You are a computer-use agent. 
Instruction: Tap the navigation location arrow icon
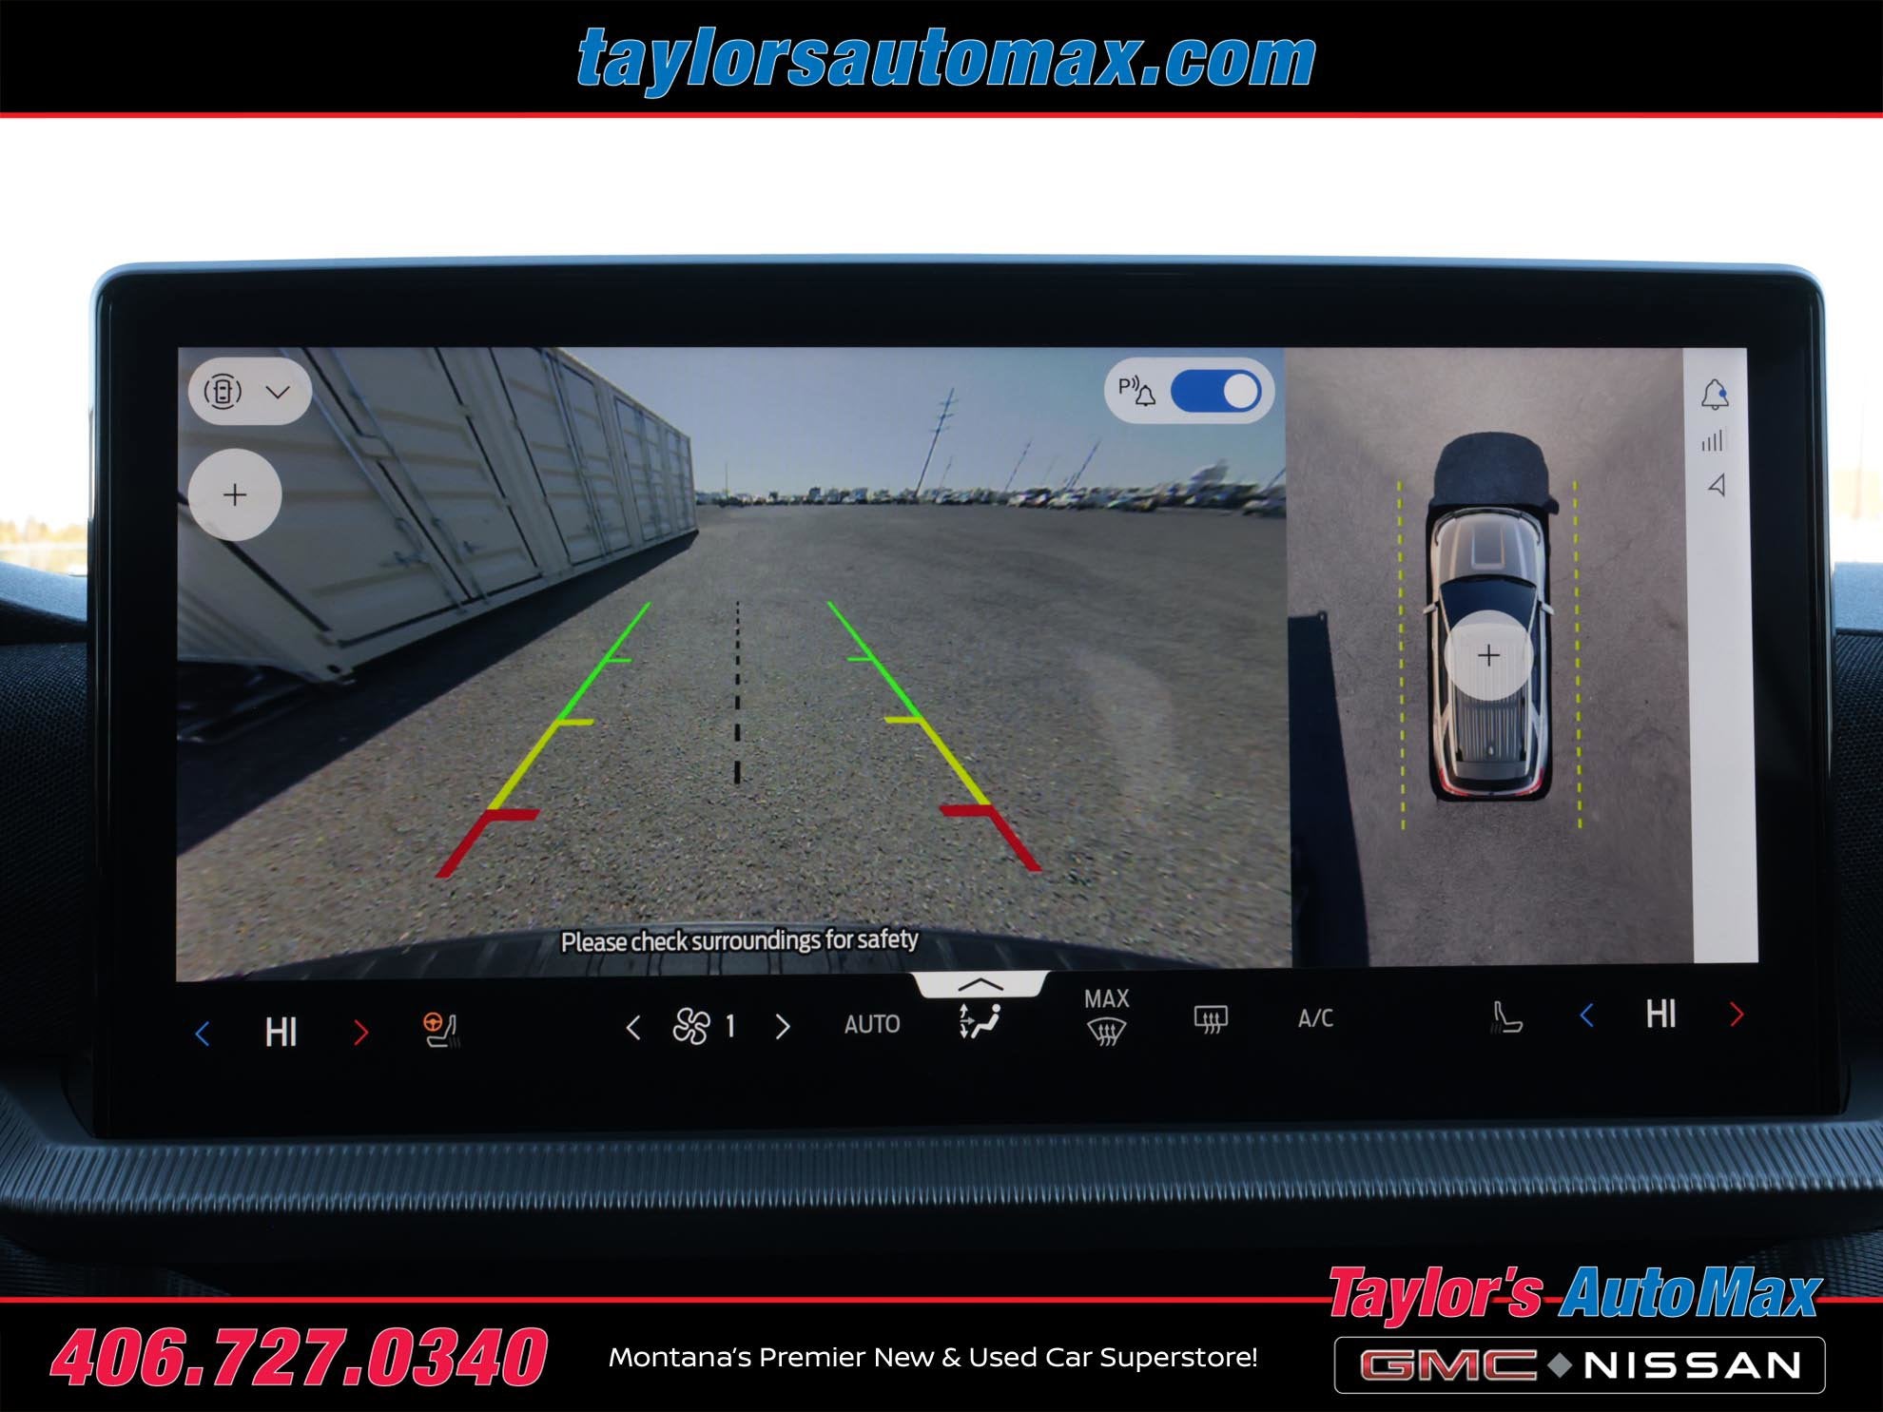1717,486
